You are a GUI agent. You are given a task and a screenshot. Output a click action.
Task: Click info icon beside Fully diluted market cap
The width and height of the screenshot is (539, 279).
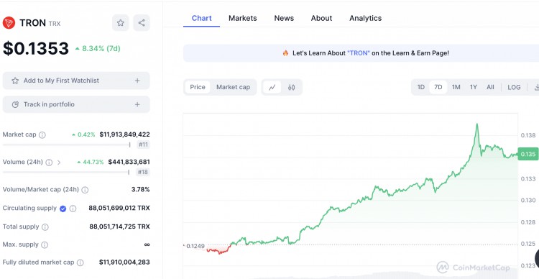click(x=80, y=263)
